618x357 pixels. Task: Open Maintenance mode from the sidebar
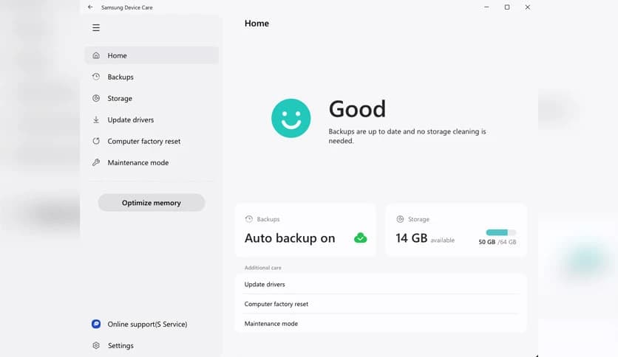[x=152, y=162]
